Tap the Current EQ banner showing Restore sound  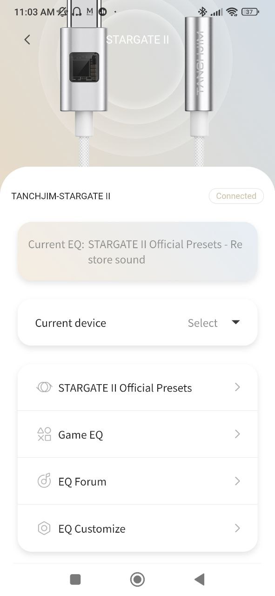click(x=137, y=251)
